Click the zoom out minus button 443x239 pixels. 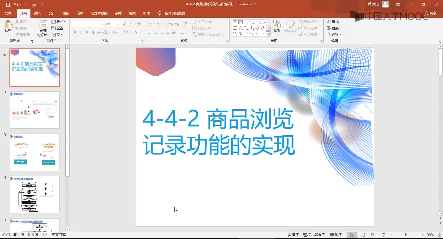391,235
